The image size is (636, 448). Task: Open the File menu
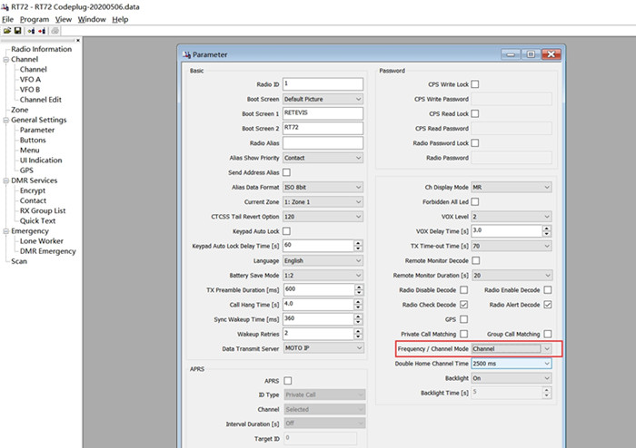pyautogui.click(x=7, y=19)
